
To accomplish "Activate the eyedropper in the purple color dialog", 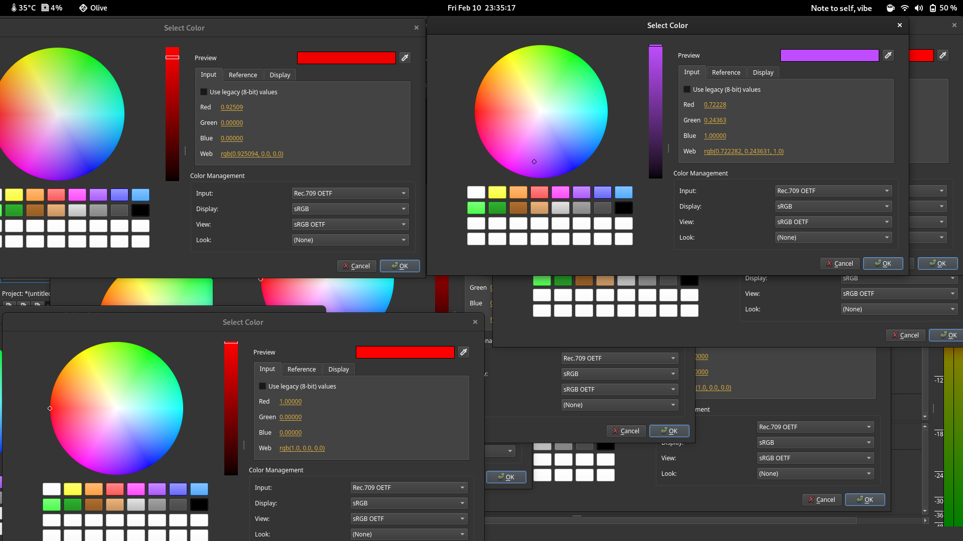I will point(888,55).
